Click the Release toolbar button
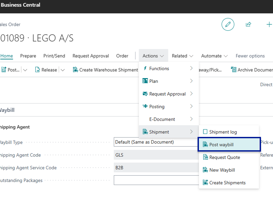This screenshot has height=198, width=273. coord(46,70)
